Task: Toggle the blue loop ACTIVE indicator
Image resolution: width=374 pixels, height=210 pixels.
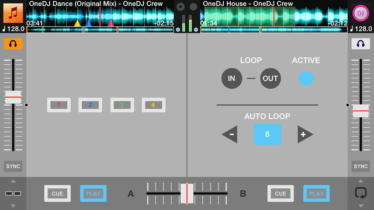Action: coord(306,78)
